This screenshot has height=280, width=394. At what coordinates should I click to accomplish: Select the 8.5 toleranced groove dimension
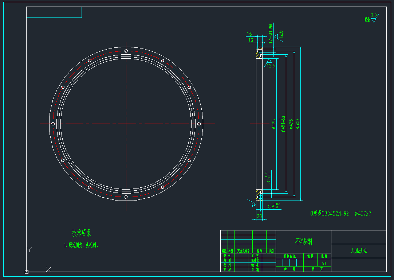pyautogui.click(x=268, y=177)
